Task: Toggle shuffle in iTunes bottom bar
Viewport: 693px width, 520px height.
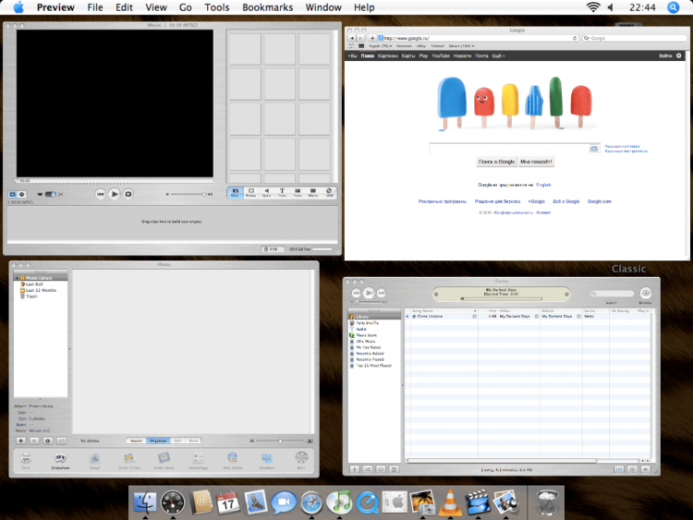Action: (367, 469)
